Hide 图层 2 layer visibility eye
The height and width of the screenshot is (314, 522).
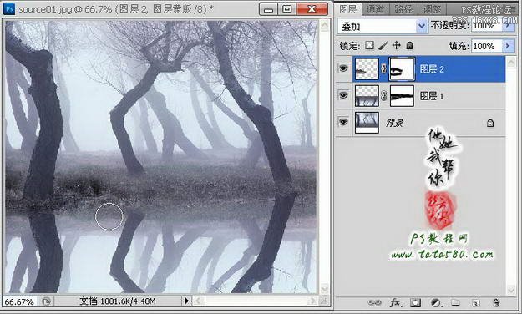coord(343,68)
